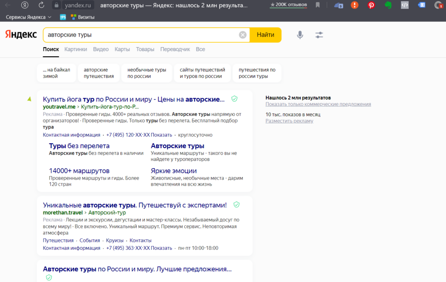This screenshot has height=282, width=446.
Task: Open Визиты bookmark
Action: [x=83, y=17]
